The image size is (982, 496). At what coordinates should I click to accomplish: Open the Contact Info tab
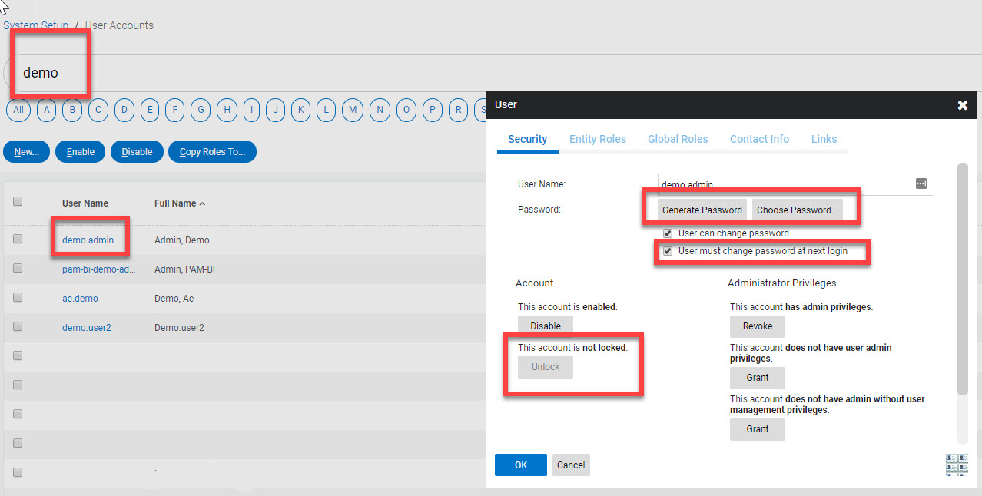pos(759,139)
